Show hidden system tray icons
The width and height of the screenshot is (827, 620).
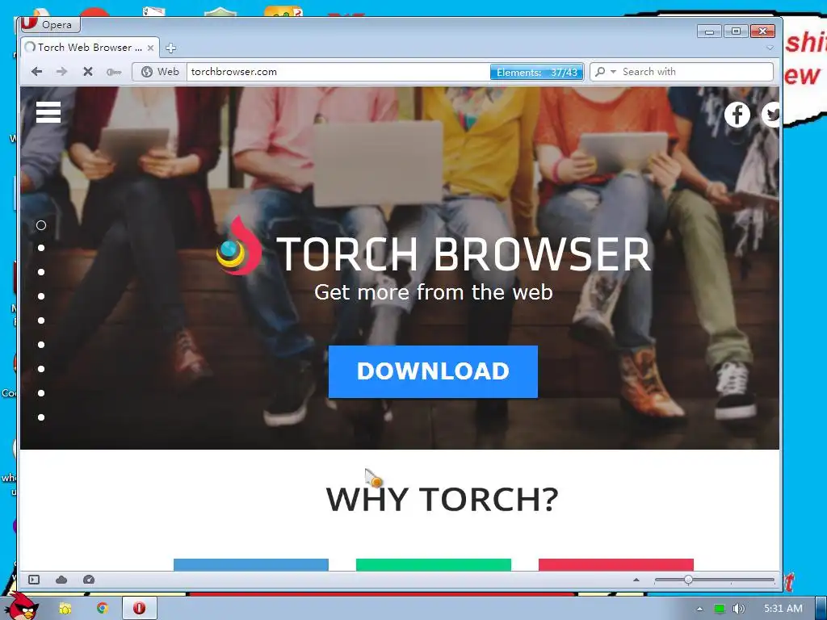pos(699,609)
